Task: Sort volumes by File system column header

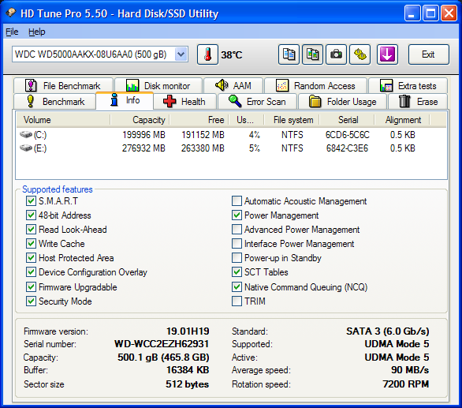Action: 292,120
